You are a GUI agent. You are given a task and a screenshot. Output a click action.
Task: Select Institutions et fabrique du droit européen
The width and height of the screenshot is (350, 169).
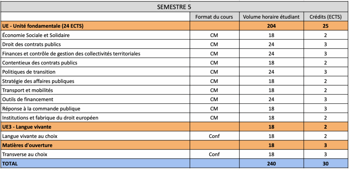(50, 118)
